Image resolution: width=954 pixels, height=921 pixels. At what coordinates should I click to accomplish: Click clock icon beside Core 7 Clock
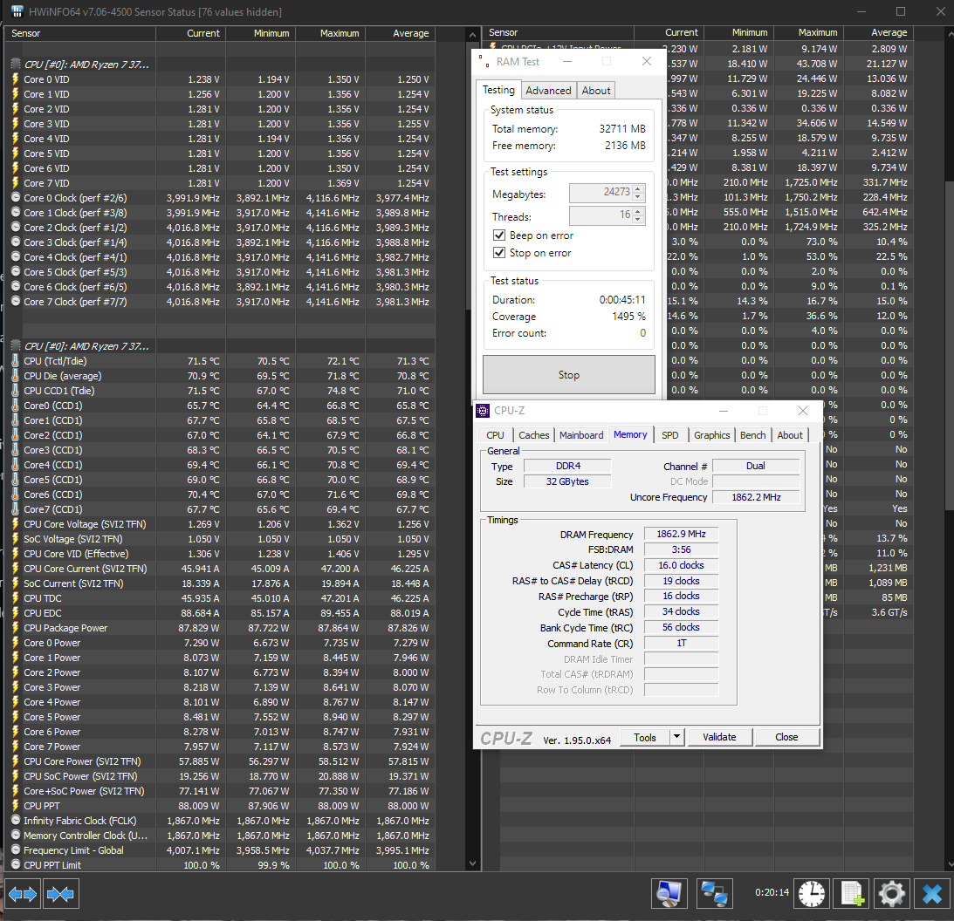(x=16, y=302)
